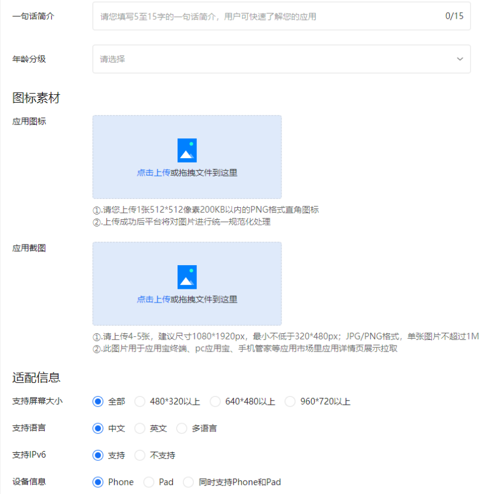Click the 应用截图 upload drop zone
488x494 pixels.
[x=187, y=314]
